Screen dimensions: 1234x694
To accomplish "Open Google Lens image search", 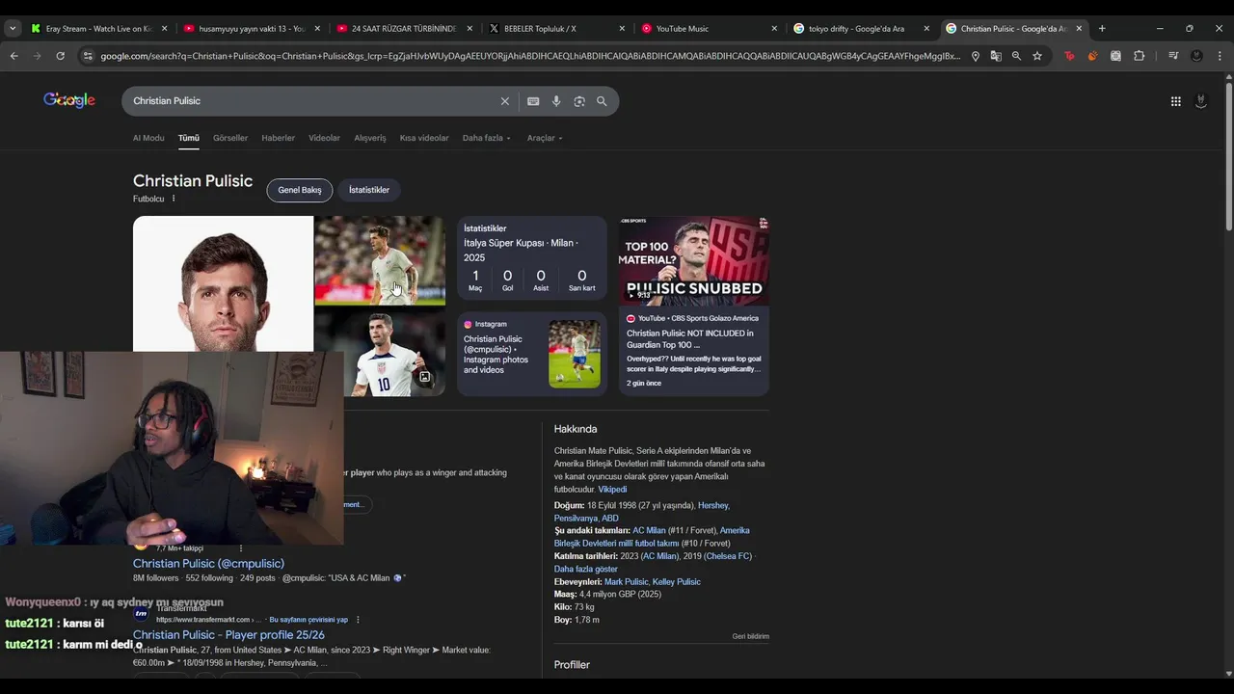I will 579,101.
